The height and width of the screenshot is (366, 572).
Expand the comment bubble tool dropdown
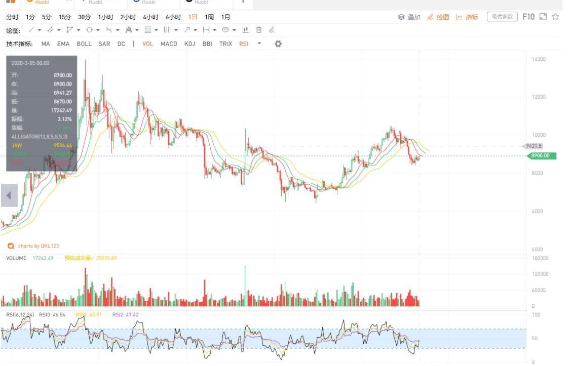234,30
